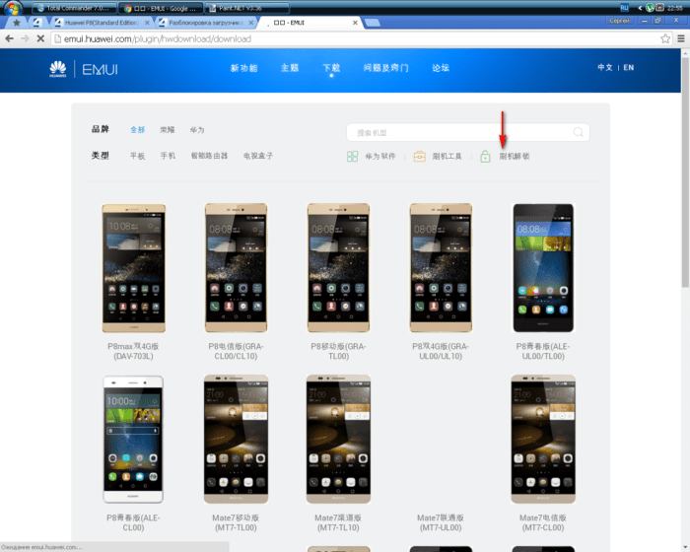Screen dimensions: 690x552
Task: Switch to Total Commander taskbar item
Action: (x=74, y=8)
